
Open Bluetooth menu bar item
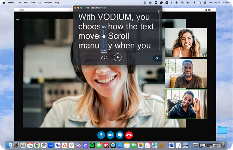[172, 3]
